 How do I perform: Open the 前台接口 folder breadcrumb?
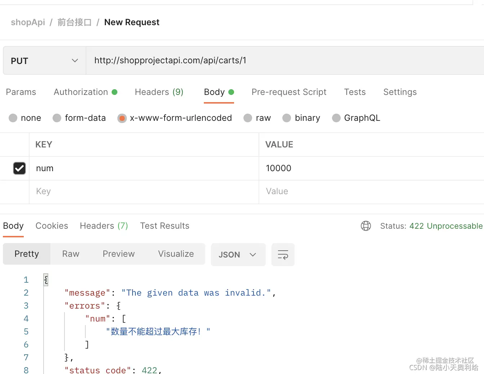pyautogui.click(x=75, y=22)
